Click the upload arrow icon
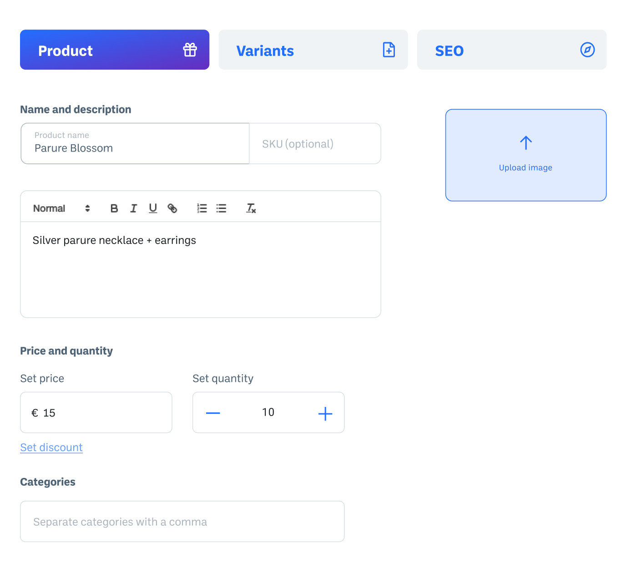The width and height of the screenshot is (637, 569). [x=526, y=143]
